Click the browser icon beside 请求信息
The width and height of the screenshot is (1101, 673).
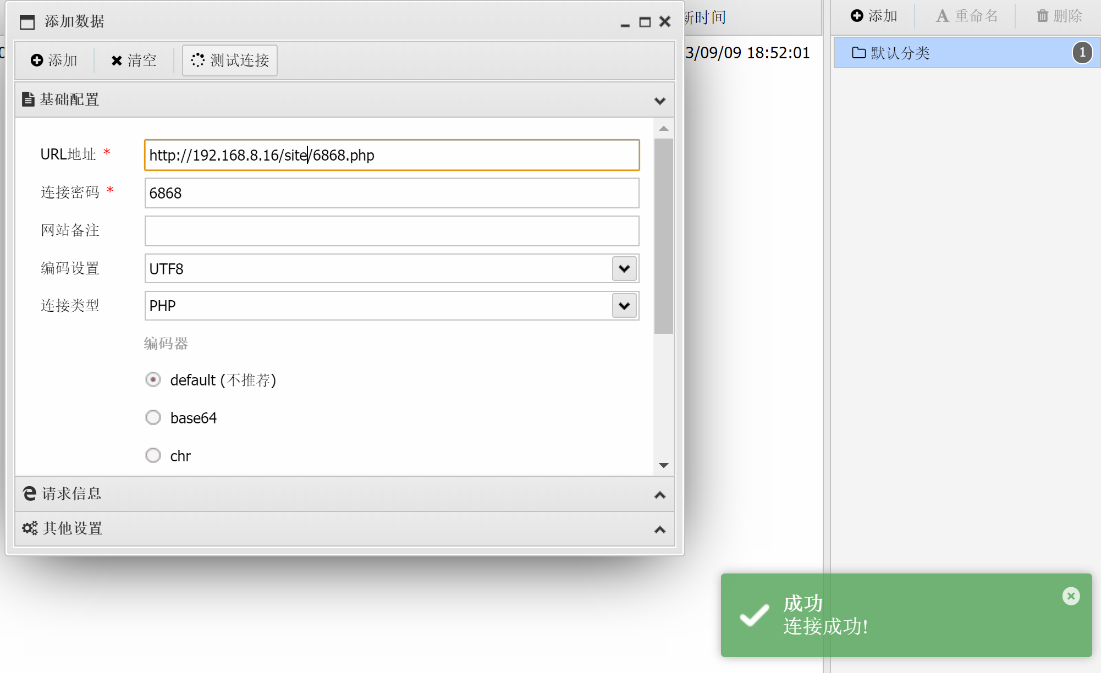pyautogui.click(x=30, y=494)
